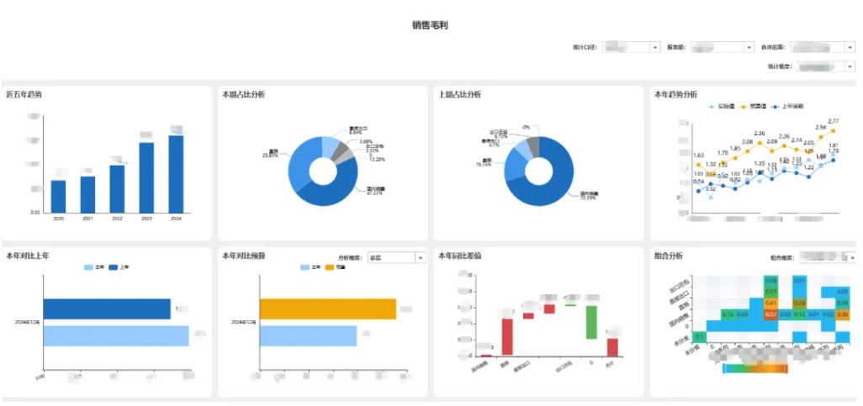Open the 分析维度 dropdown showing 总额
The image size is (863, 406).
click(x=420, y=258)
